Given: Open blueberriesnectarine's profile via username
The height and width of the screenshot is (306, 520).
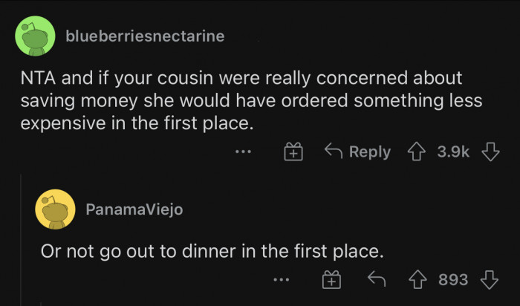Looking at the screenshot, I should [145, 36].
